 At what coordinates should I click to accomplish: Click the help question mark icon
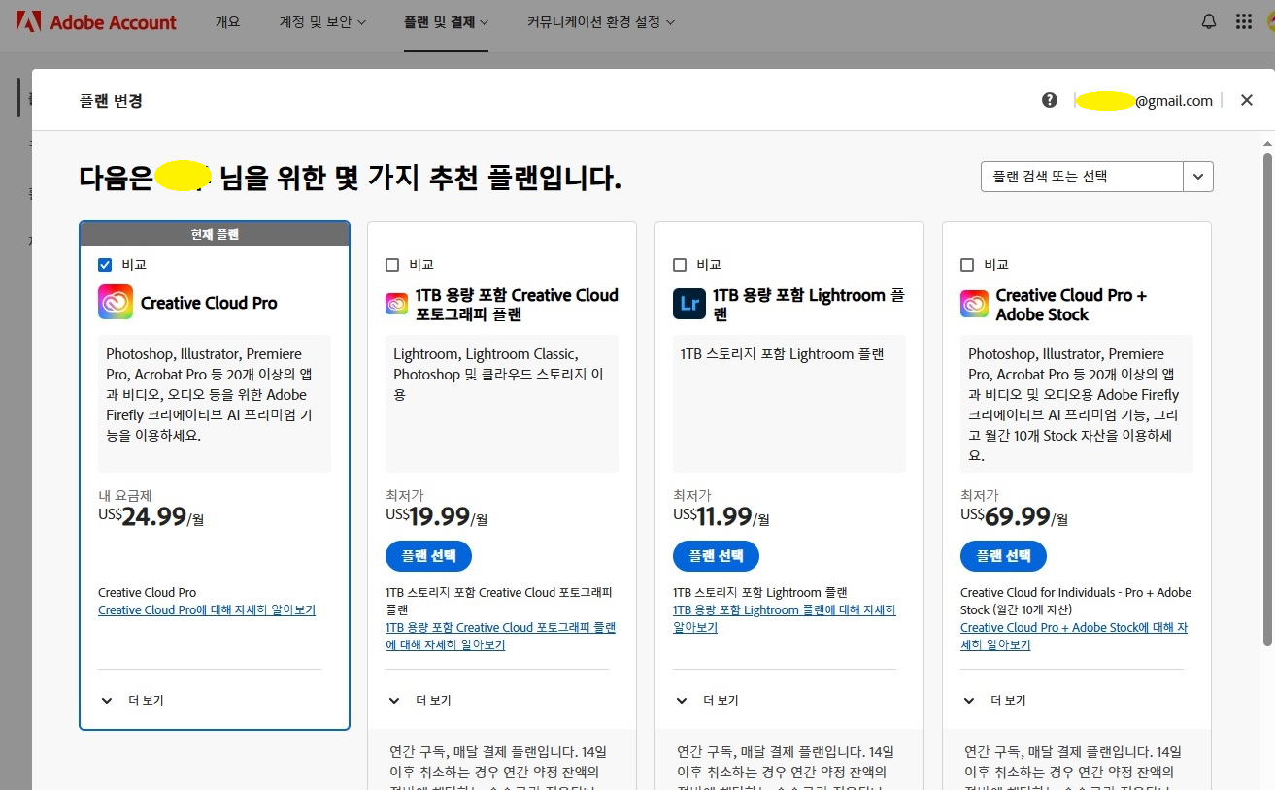point(1050,100)
